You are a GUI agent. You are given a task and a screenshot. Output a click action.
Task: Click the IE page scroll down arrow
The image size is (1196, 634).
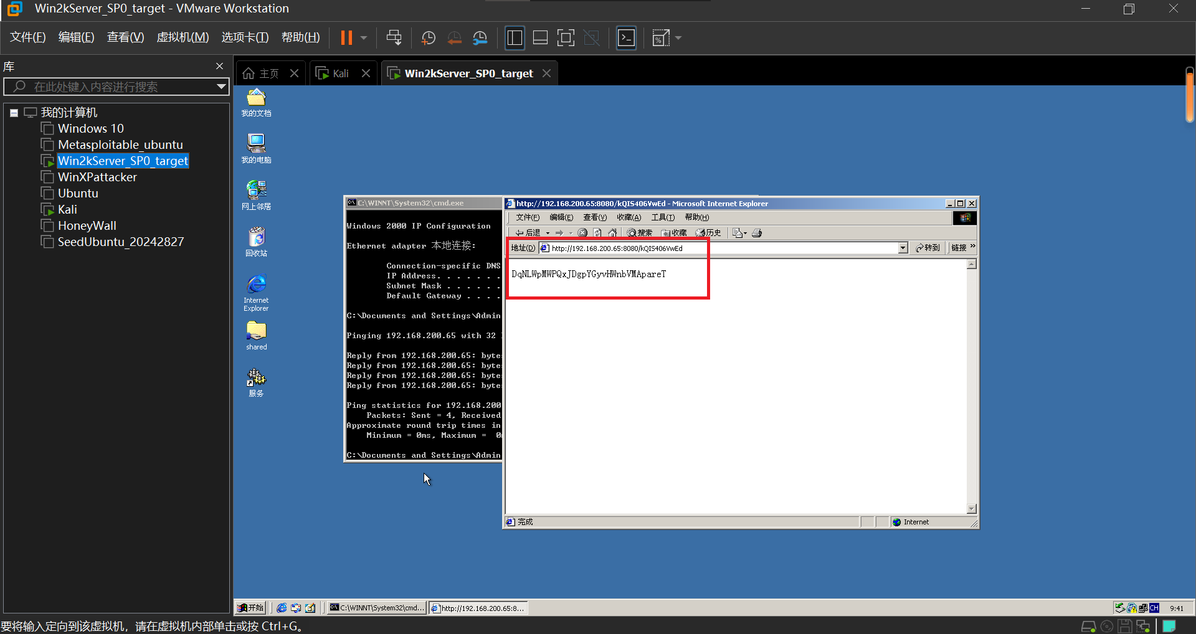pyautogui.click(x=971, y=509)
